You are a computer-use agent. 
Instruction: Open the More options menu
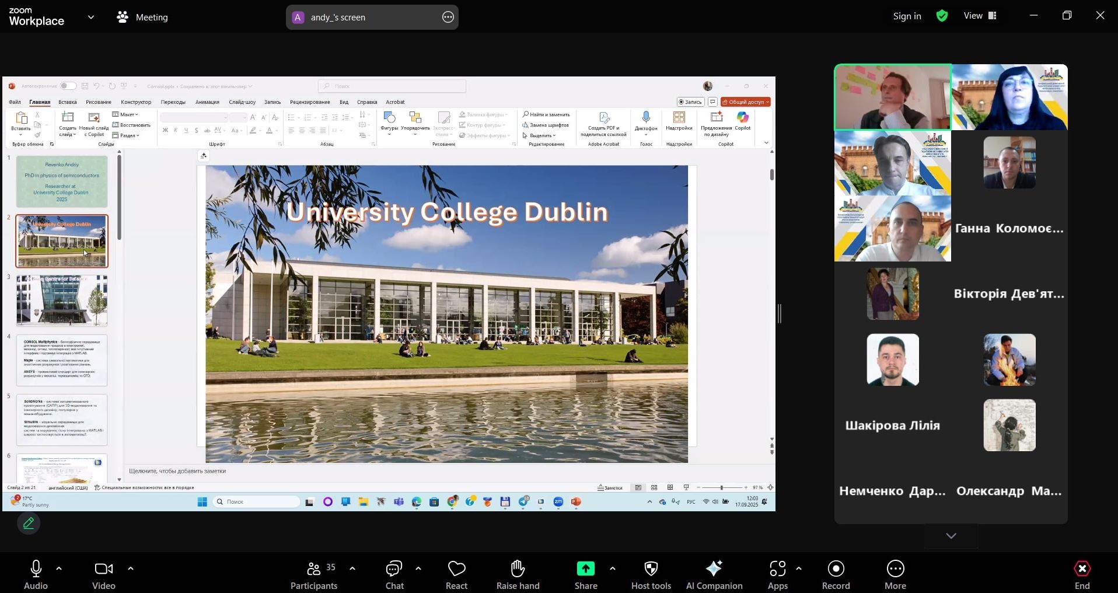[895, 574]
